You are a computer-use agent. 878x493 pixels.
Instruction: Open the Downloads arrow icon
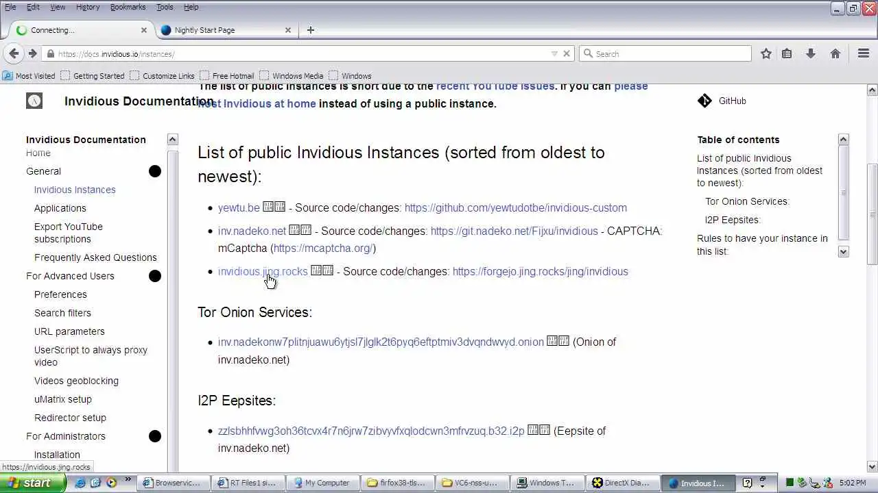[811, 53]
